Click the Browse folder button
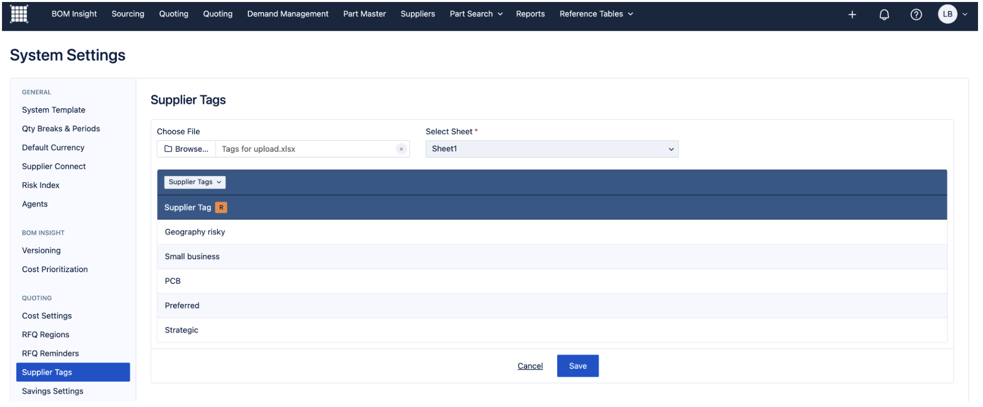 [x=187, y=149]
